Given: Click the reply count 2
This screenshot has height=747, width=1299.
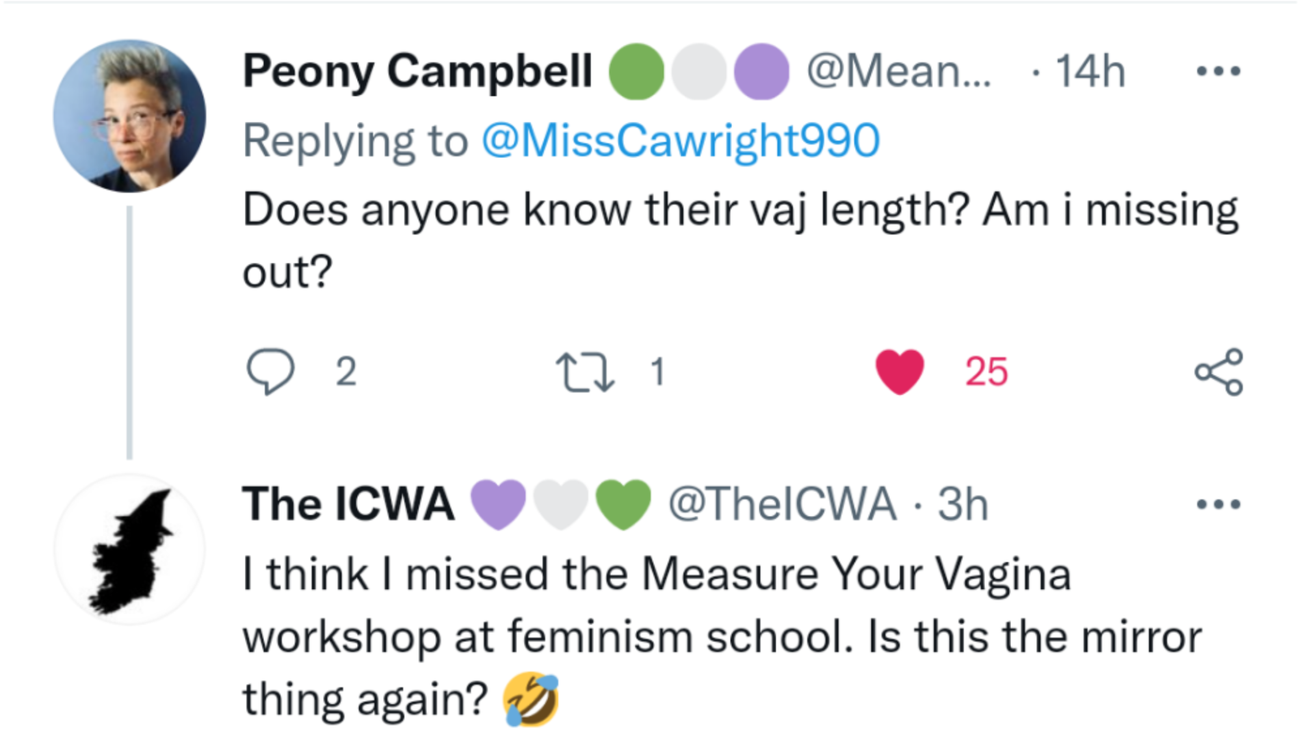Looking at the screenshot, I should (x=346, y=372).
